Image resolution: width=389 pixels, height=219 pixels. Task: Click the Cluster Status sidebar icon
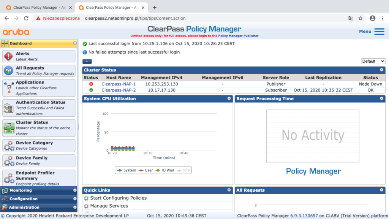9,128
